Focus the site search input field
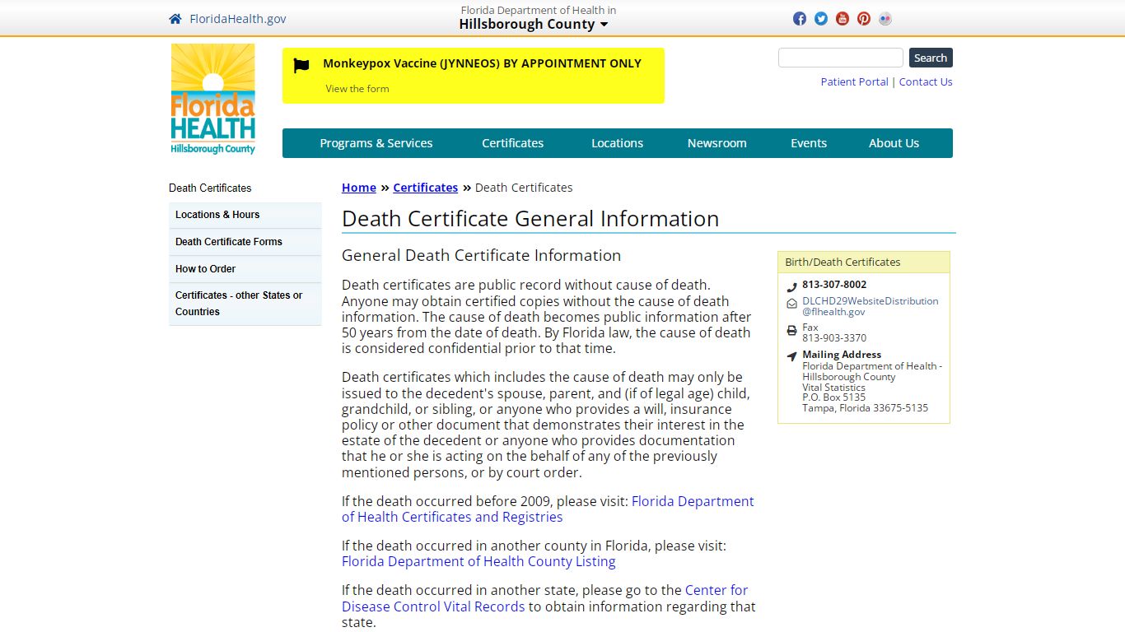This screenshot has height=632, width=1125. [x=841, y=58]
